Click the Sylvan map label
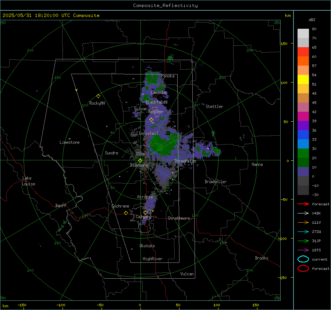Screen dimensions: 331x310 [140, 109]
